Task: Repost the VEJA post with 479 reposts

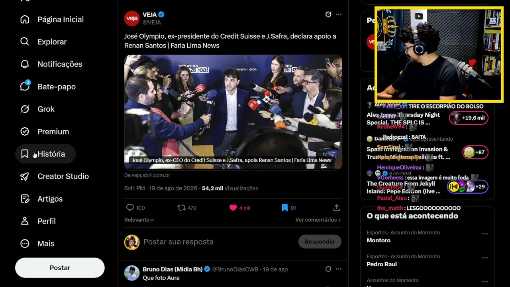Action: 187,208
